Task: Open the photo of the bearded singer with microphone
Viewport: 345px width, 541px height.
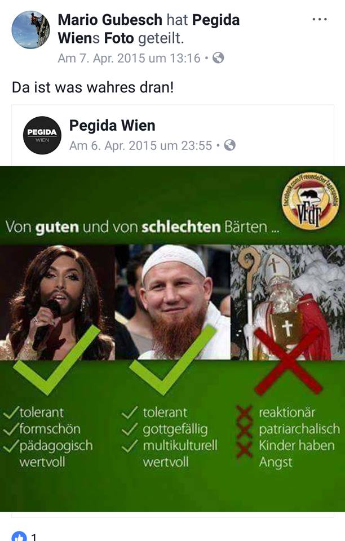Action: point(57,302)
